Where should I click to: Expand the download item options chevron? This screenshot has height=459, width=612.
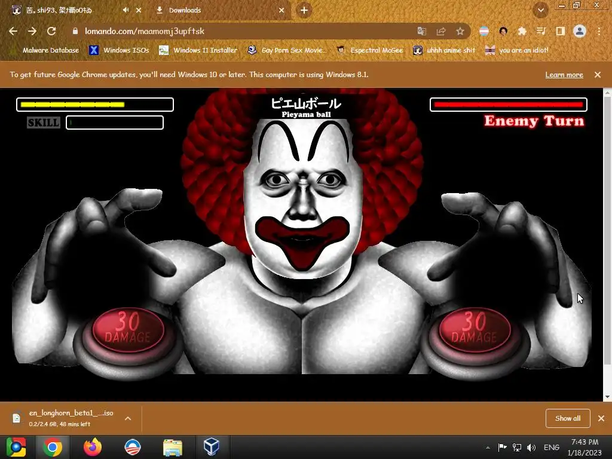click(x=128, y=418)
